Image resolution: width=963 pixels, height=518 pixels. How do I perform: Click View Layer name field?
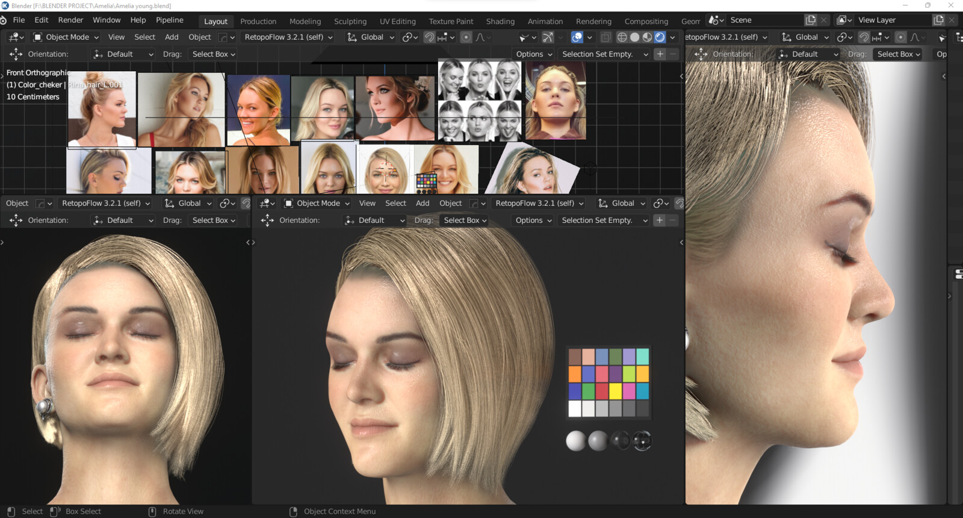893,20
